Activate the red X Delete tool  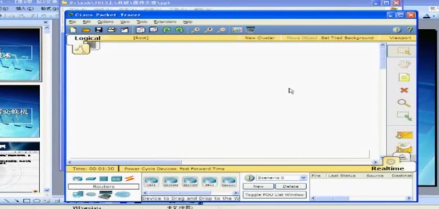coord(404,90)
